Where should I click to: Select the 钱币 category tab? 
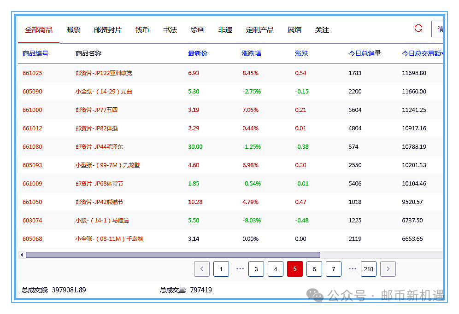pyautogui.click(x=142, y=30)
